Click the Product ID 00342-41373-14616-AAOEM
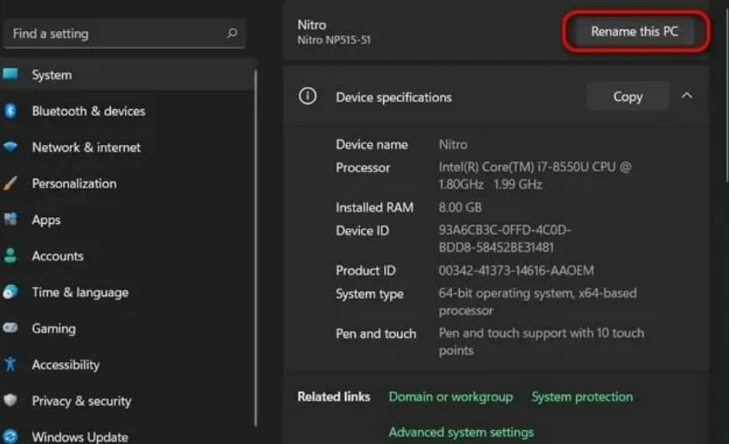 coord(516,270)
